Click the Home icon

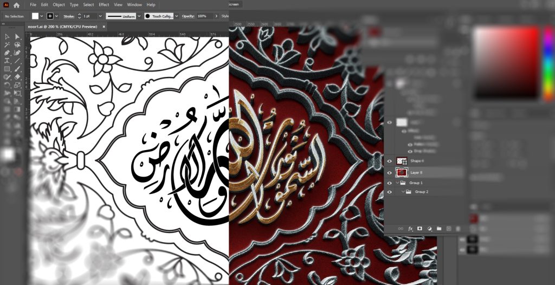click(x=16, y=5)
